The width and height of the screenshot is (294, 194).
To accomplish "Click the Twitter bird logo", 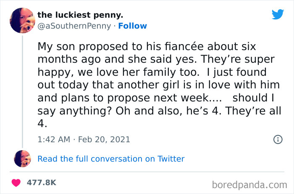I will (278, 14).
